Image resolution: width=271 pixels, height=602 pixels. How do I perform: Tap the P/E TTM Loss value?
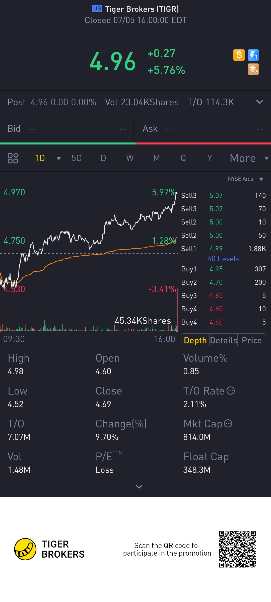[105, 470]
